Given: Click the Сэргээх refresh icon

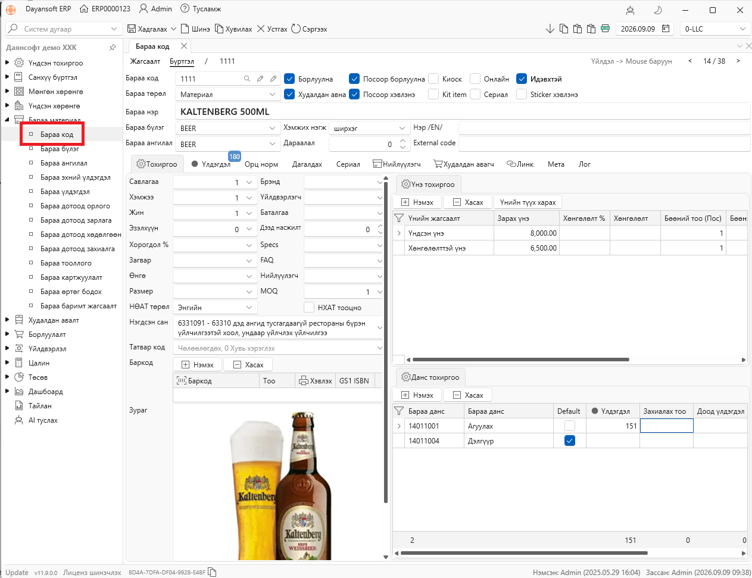Looking at the screenshot, I should tap(295, 29).
